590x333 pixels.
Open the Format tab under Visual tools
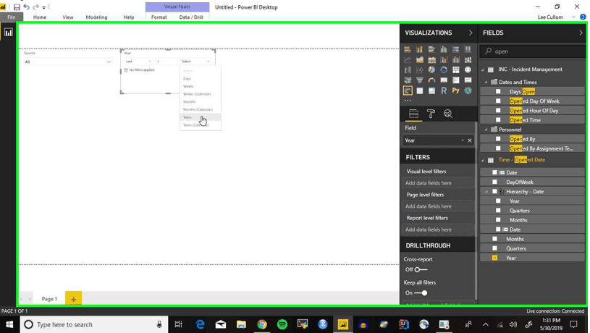tap(159, 17)
